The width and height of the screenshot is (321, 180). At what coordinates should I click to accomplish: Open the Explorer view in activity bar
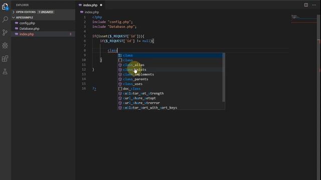tap(5, 6)
